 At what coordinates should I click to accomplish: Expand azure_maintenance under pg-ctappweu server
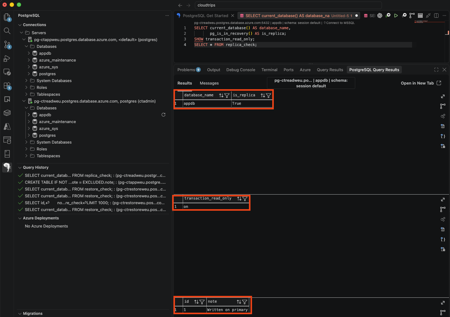click(x=29, y=60)
